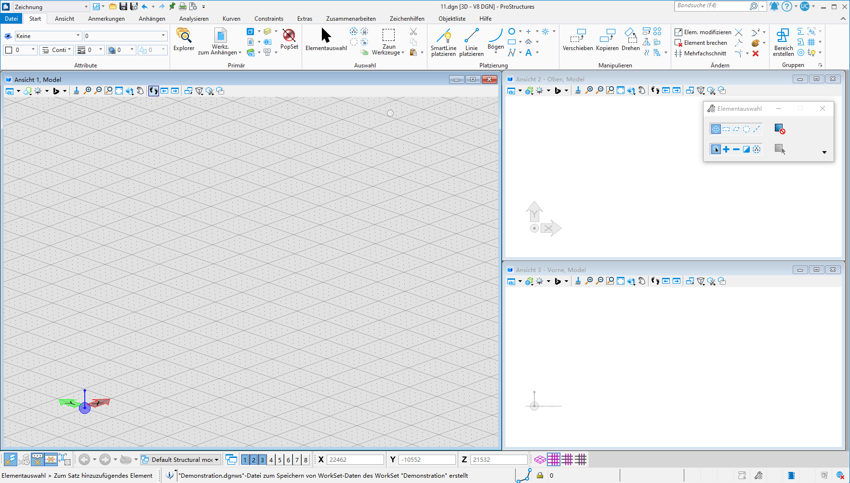Select the Zaun Werkzeuge fence tool
Viewport: 850px width, 483px height.
(388, 41)
